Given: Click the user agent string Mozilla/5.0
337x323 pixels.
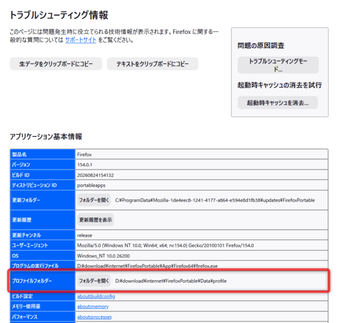Looking at the screenshot, I should [165, 245].
